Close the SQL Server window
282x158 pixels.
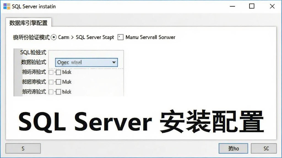tap(272, 6)
